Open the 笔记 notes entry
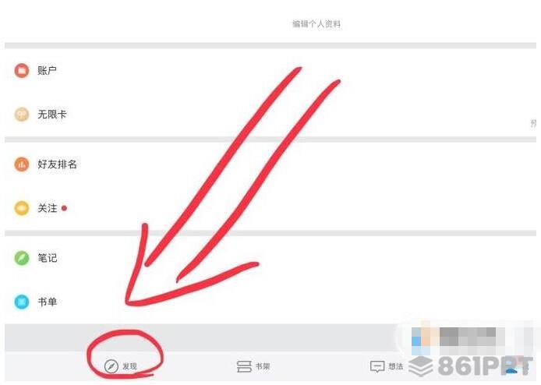The width and height of the screenshot is (541, 385). pos(270,258)
